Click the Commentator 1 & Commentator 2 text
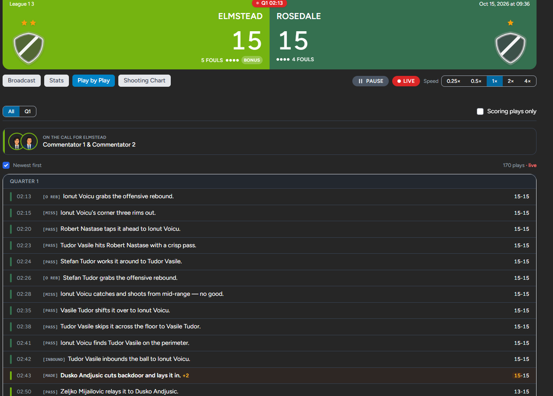This screenshot has height=396, width=553. tap(89, 145)
